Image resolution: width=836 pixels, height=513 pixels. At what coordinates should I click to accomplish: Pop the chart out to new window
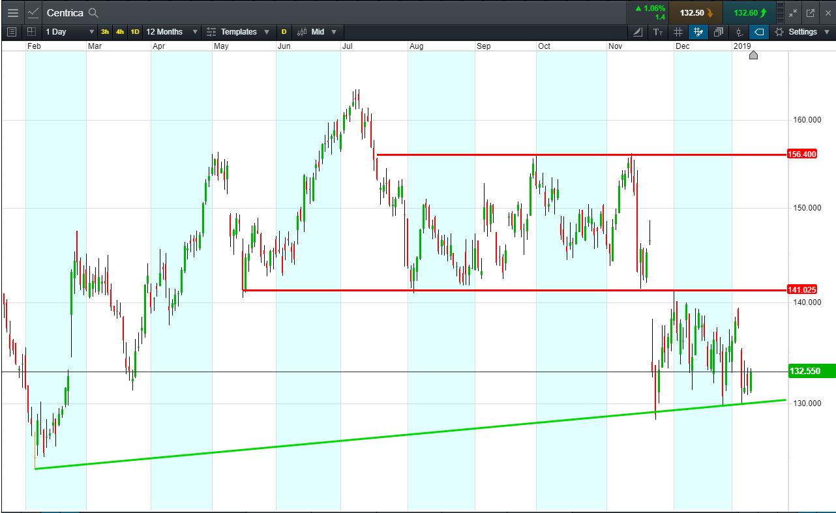click(811, 12)
